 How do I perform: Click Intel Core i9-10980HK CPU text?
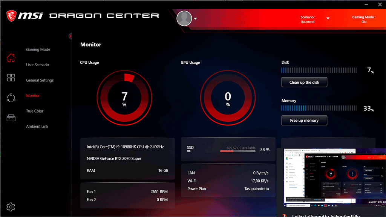pyautogui.click(x=125, y=147)
